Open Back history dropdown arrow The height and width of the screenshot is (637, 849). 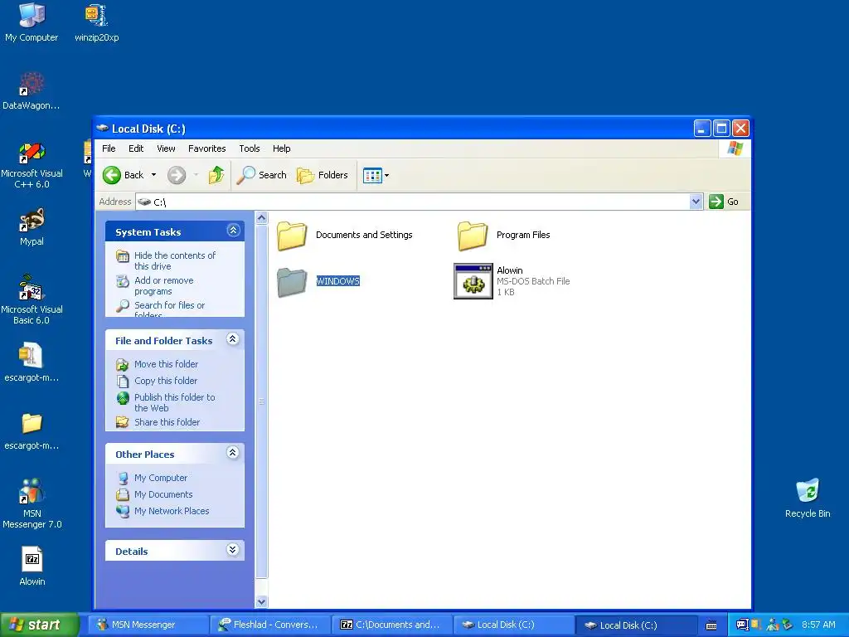click(153, 175)
